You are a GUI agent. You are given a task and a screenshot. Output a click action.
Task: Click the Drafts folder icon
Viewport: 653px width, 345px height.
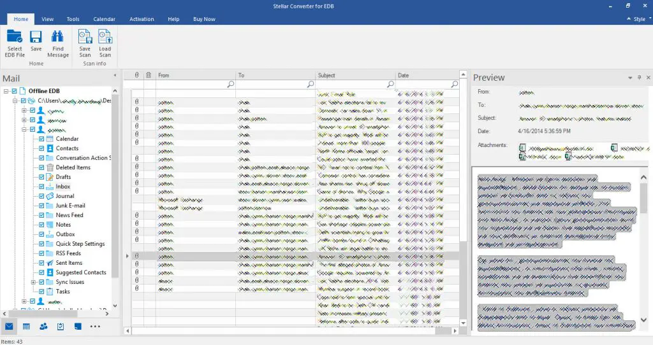tap(50, 177)
